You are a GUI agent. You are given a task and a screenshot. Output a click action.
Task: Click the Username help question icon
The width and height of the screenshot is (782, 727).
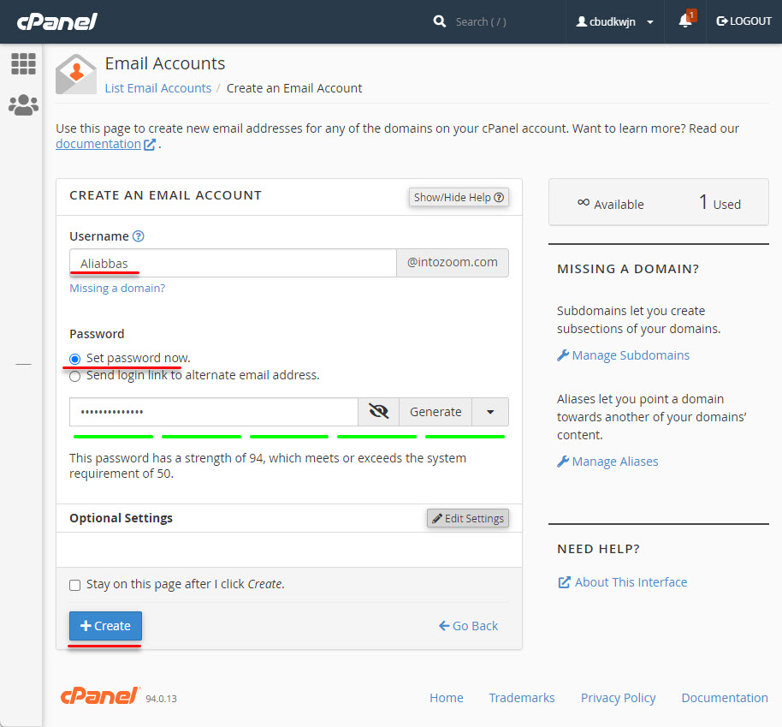coord(138,236)
